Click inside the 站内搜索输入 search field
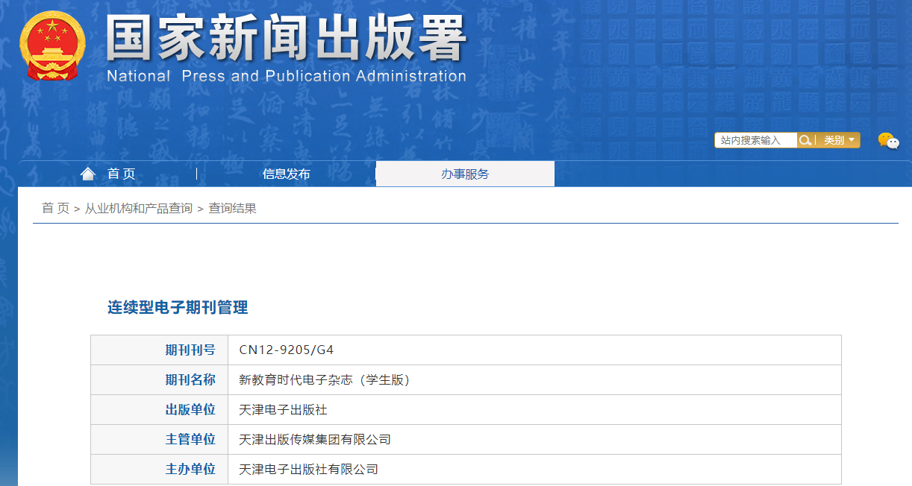This screenshot has width=912, height=486. [755, 140]
